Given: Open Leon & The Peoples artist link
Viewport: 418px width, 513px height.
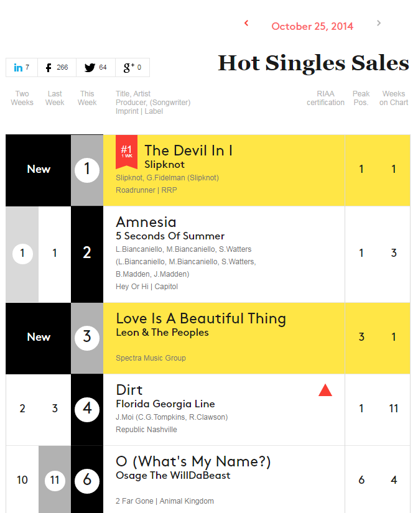Looking at the screenshot, I should coord(162,333).
